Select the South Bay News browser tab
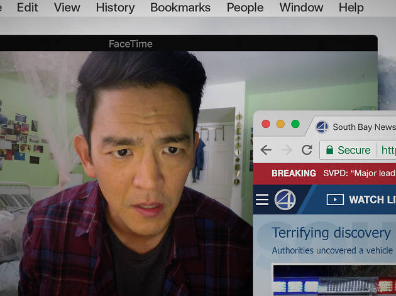The width and height of the screenshot is (396, 296). click(353, 127)
